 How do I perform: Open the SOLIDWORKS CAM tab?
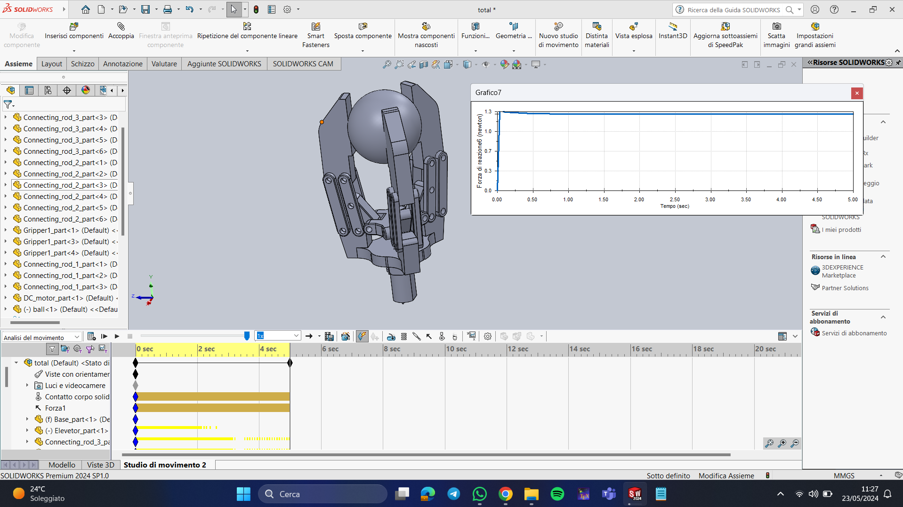tap(303, 64)
